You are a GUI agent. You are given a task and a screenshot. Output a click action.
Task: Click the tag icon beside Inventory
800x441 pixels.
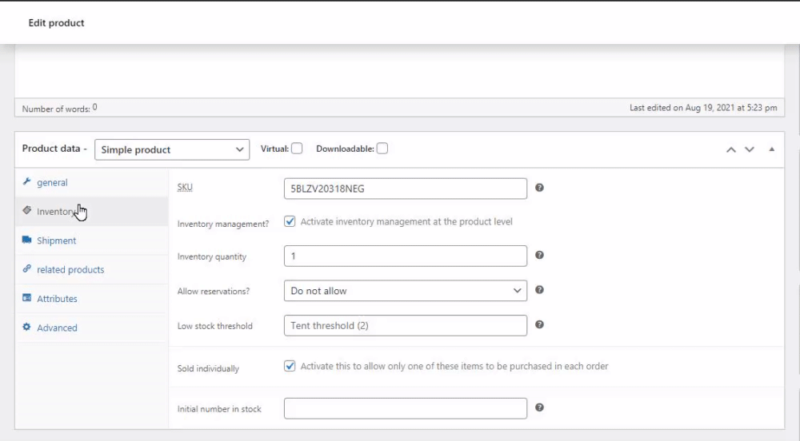click(26, 210)
